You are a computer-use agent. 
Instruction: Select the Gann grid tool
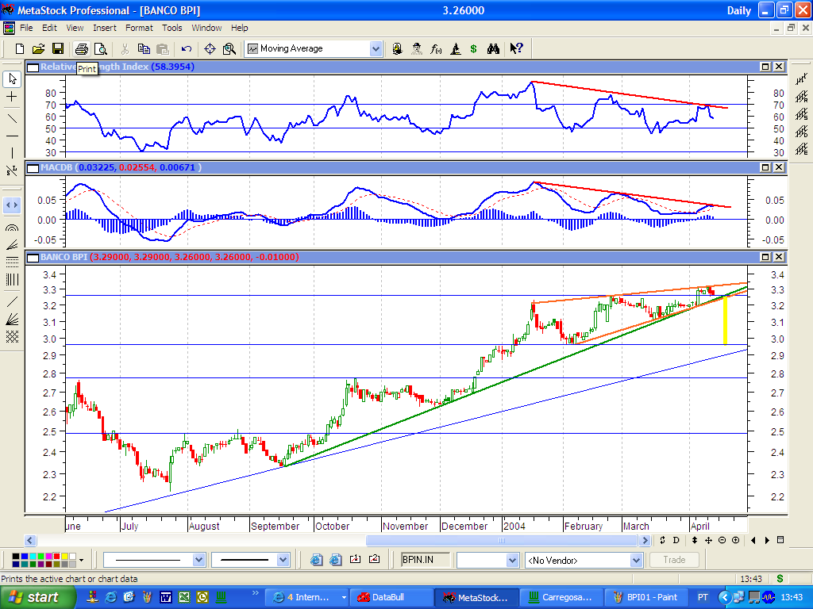[12, 336]
